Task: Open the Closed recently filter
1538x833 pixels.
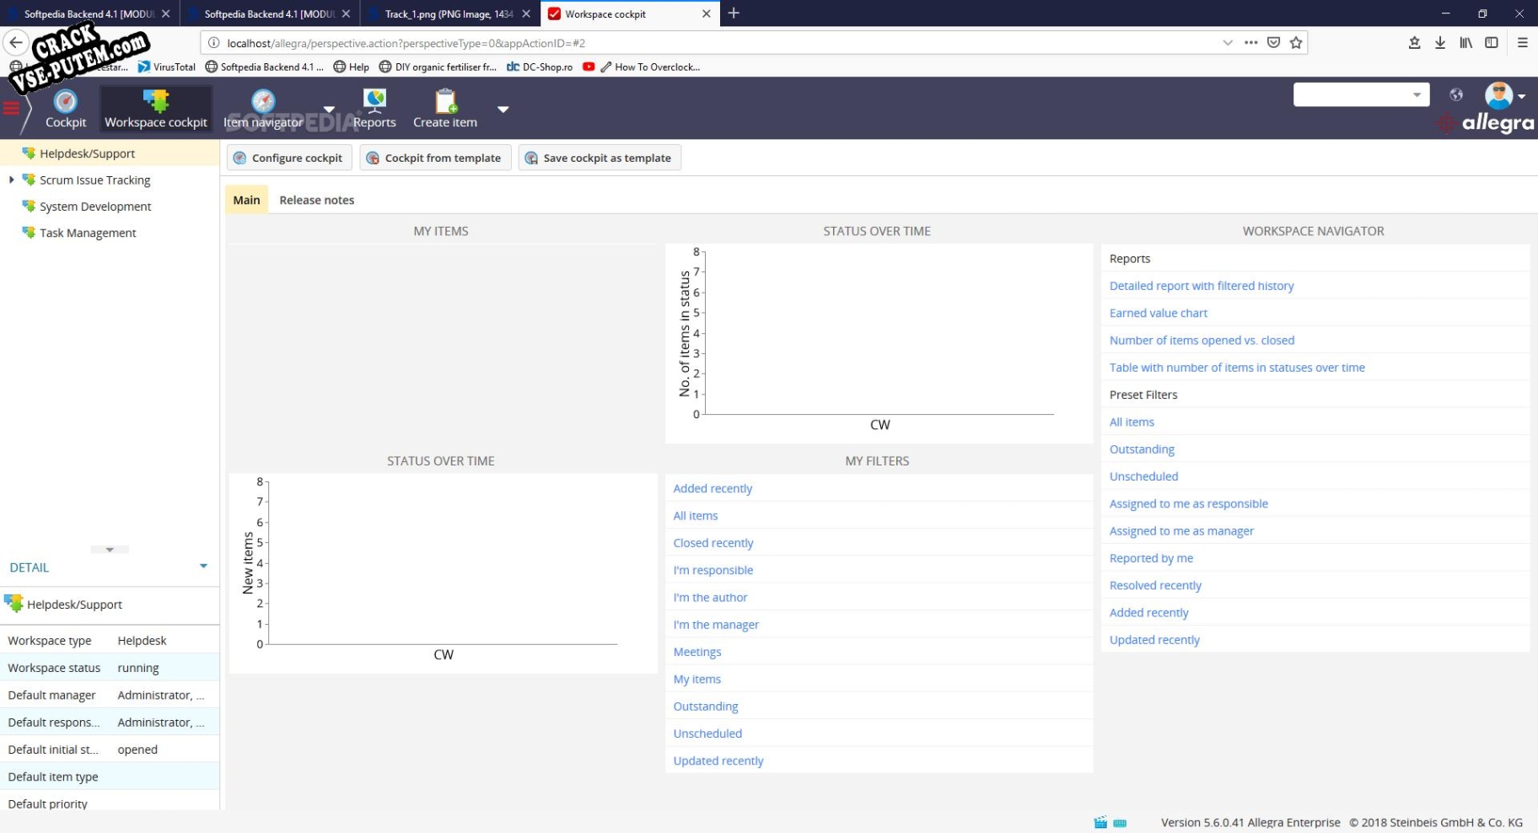Action: 713,543
